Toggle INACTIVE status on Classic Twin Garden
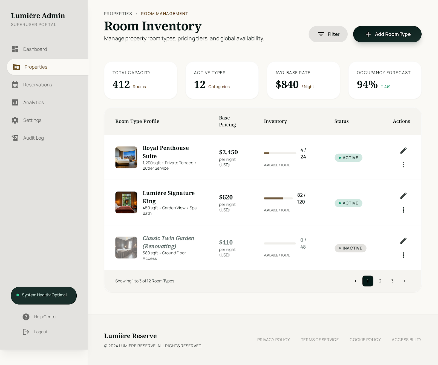The width and height of the screenshot is (438, 365). pyautogui.click(x=350, y=248)
